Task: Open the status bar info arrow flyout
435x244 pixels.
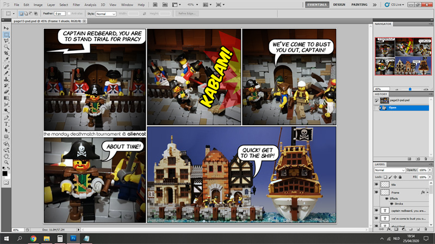Action: point(78,229)
